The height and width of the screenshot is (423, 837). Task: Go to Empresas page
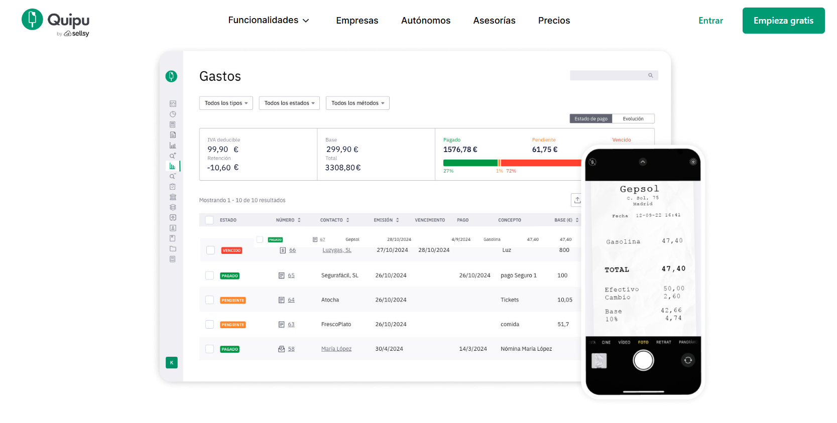[x=357, y=21]
